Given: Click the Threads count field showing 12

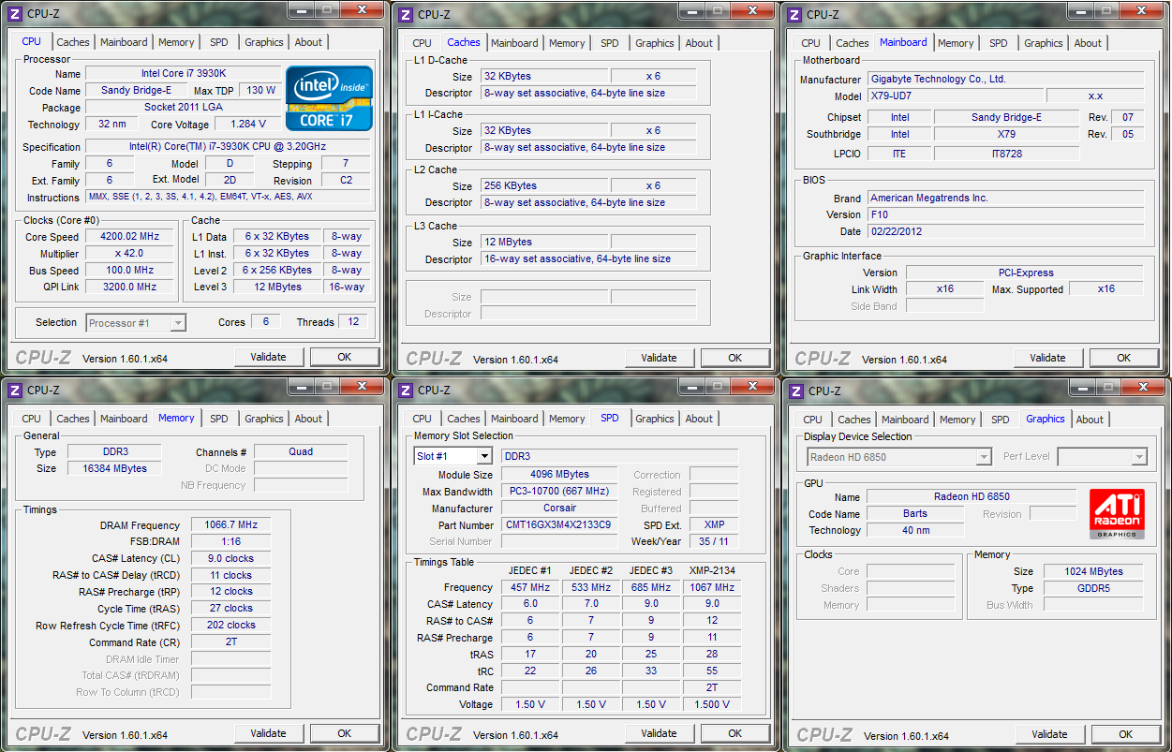Looking at the screenshot, I should tap(353, 322).
